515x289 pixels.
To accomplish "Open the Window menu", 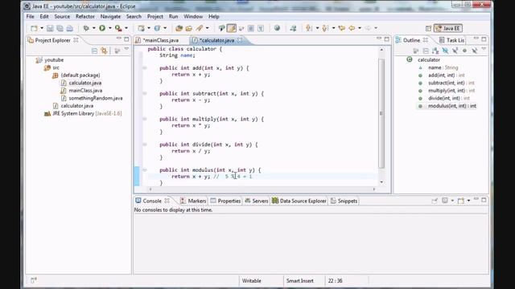I will pyautogui.click(x=193, y=16).
